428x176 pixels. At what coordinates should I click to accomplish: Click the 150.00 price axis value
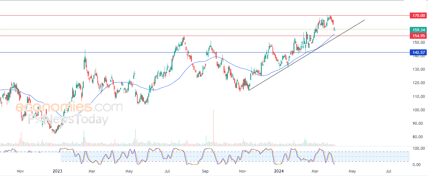[419, 42]
